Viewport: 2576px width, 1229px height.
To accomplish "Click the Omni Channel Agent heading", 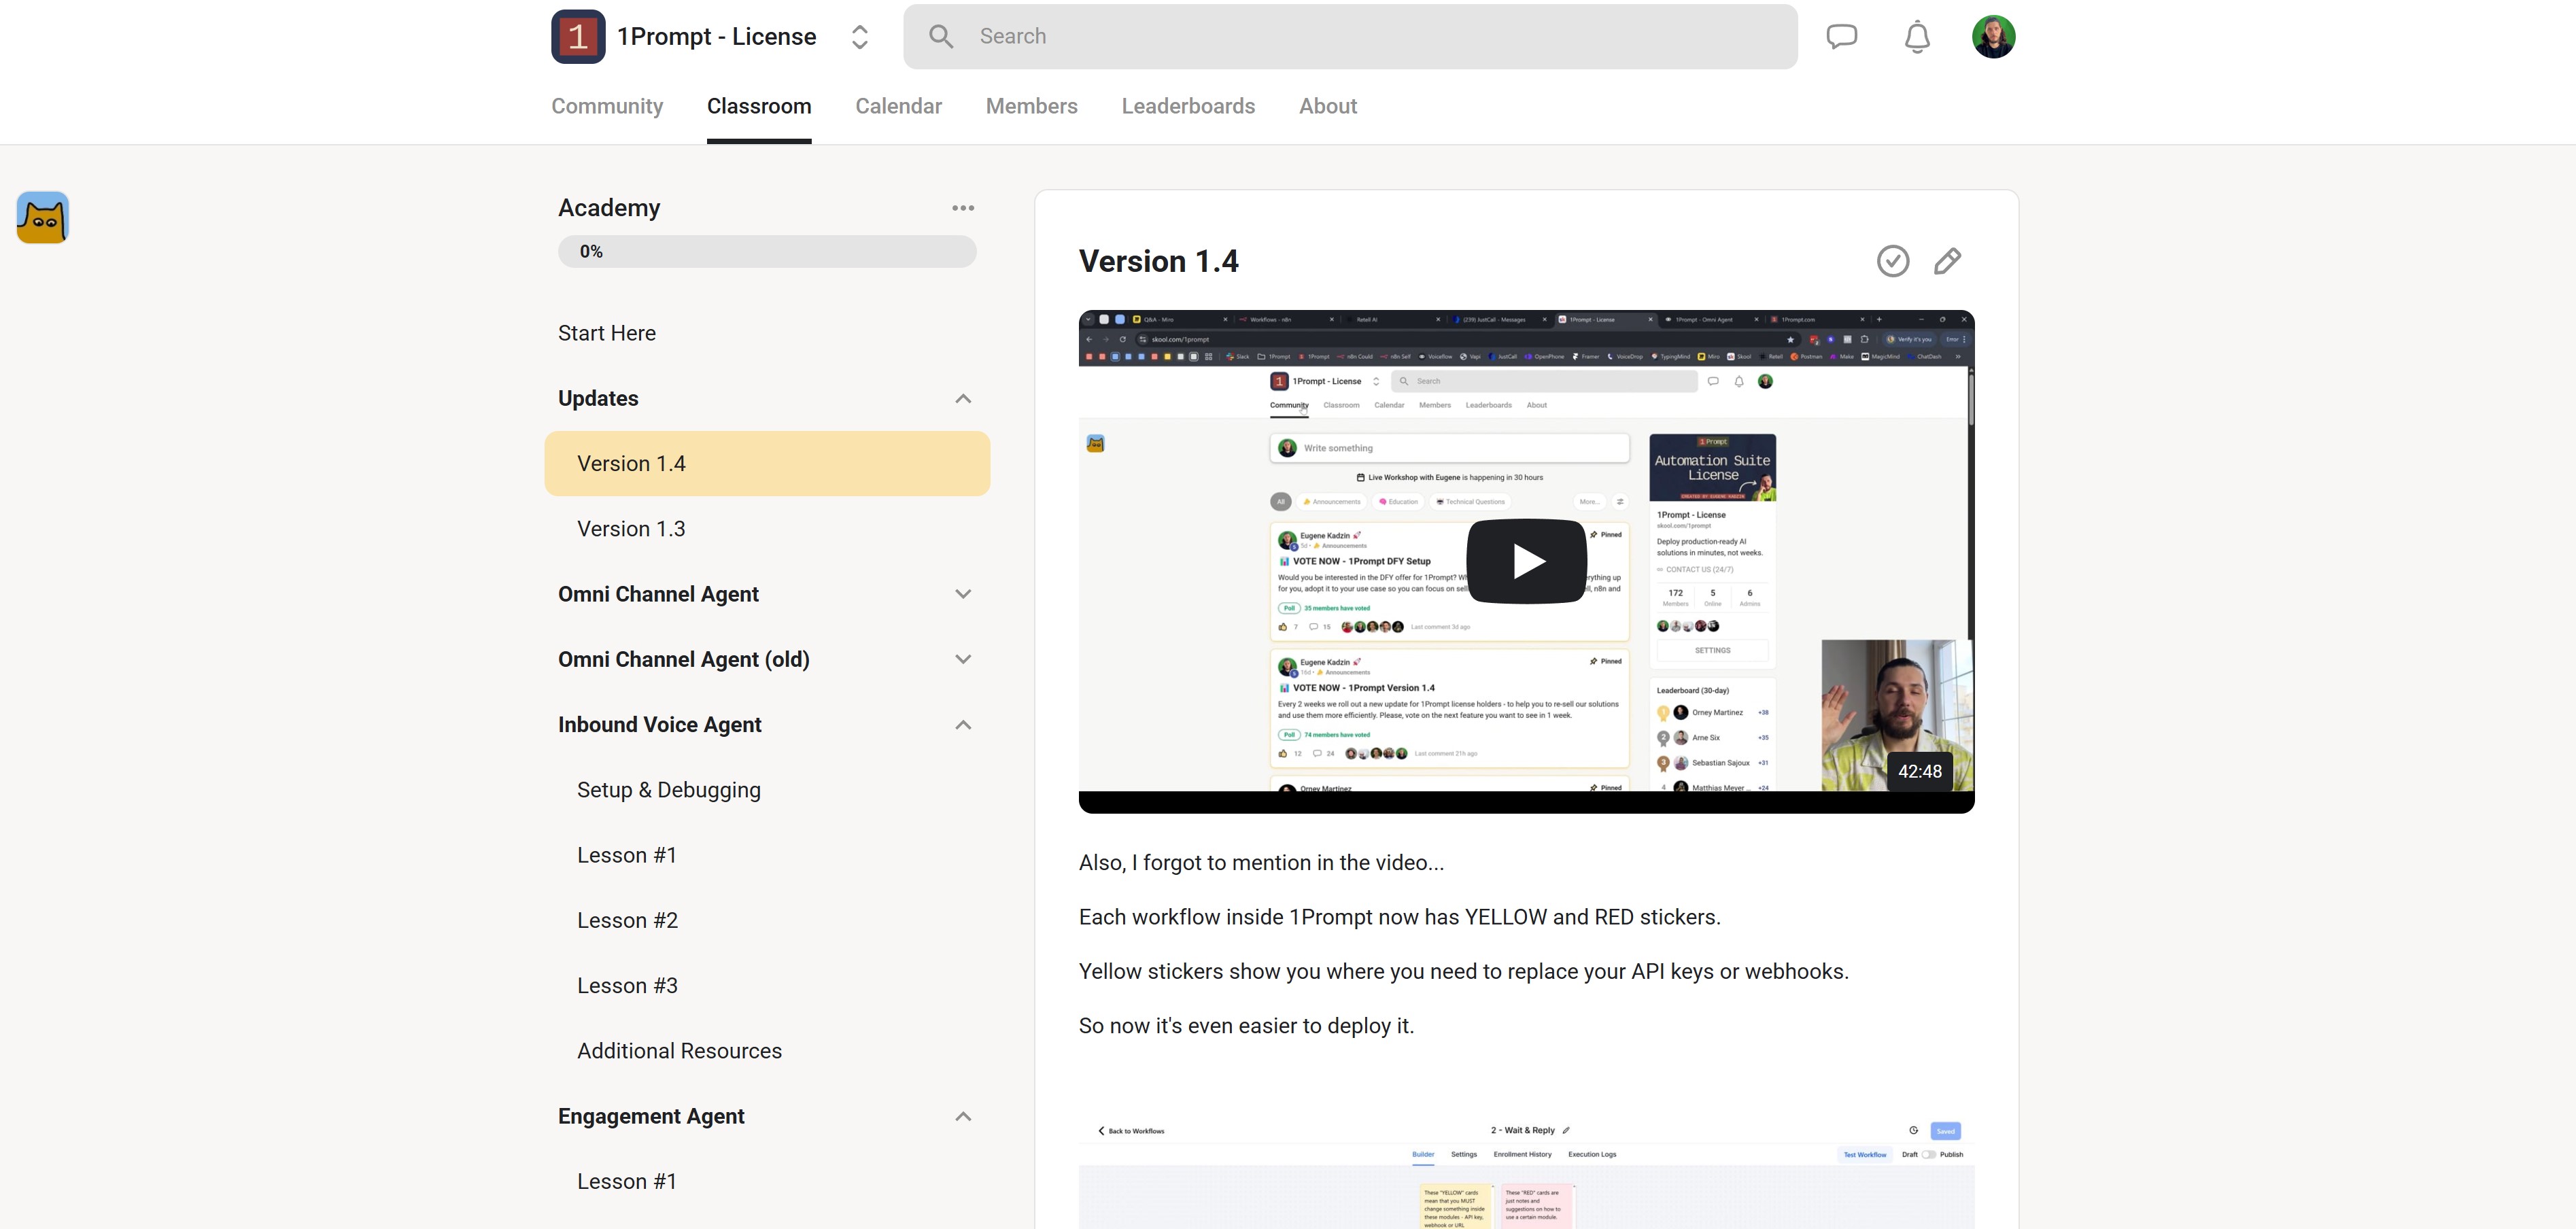I will pyautogui.click(x=658, y=594).
